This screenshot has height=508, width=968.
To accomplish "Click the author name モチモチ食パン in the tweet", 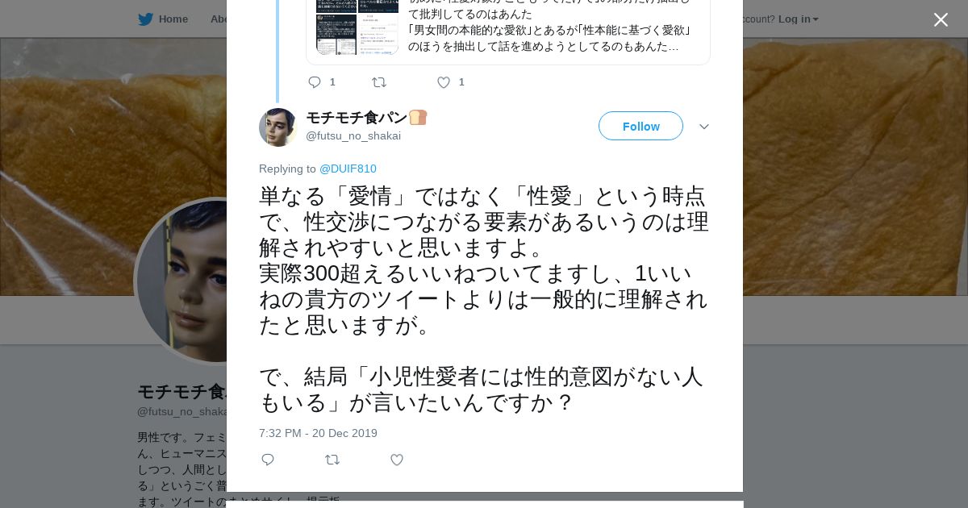I will 357,118.
